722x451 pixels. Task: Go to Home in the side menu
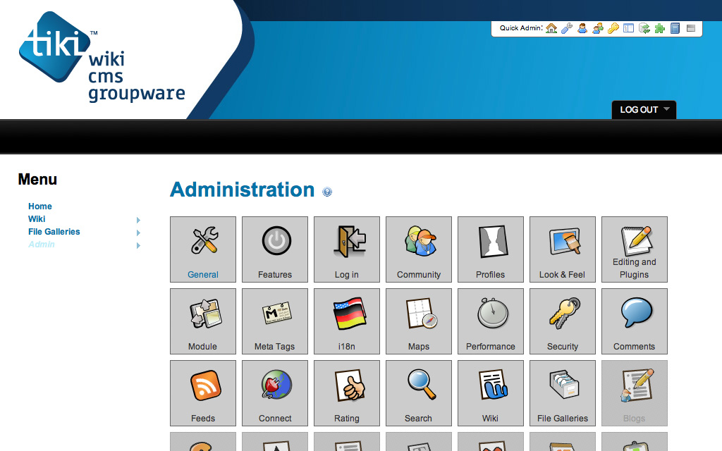click(40, 206)
